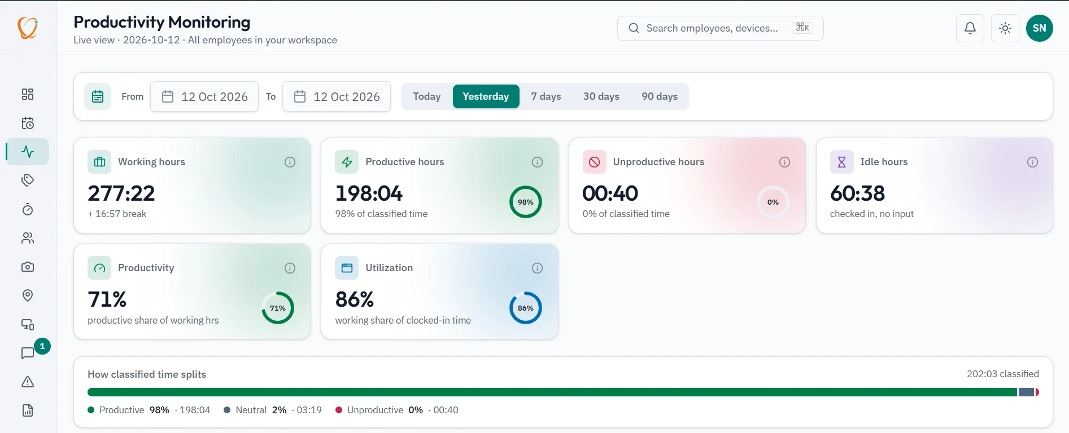Screen dimensions: 1069x433
Task: Toggle the light/dark theme sun button
Action: [x=1005, y=28]
